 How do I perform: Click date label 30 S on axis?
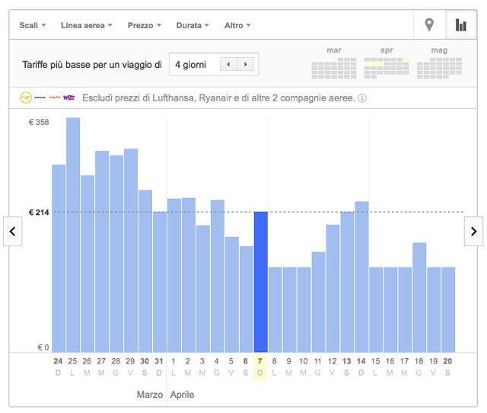pos(145,367)
